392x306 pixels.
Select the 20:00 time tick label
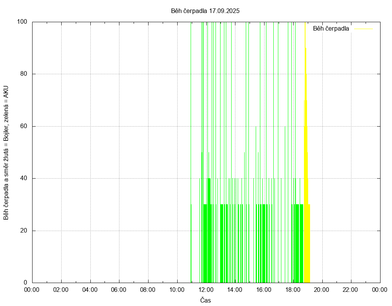coord(322,290)
